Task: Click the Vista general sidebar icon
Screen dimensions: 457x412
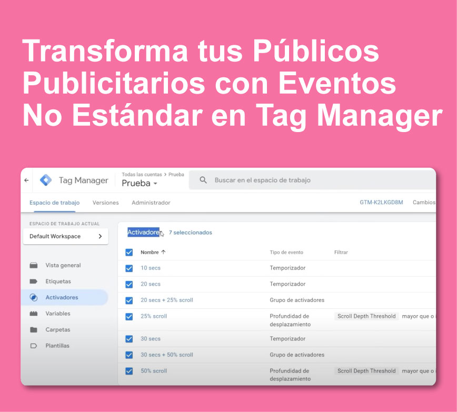Action: point(34,265)
